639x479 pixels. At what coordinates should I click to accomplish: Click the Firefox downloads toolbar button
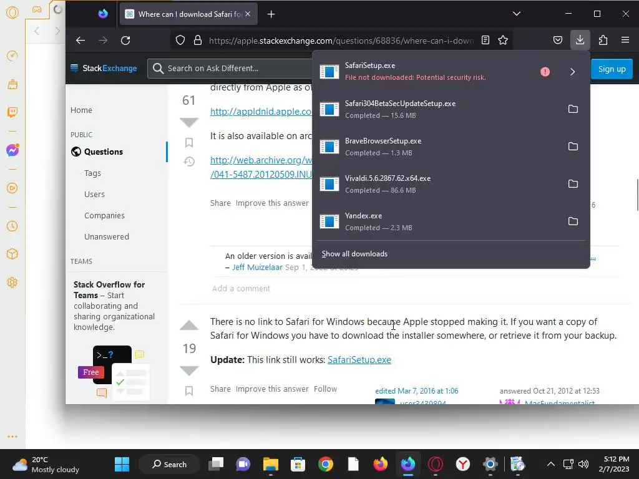pos(580,41)
